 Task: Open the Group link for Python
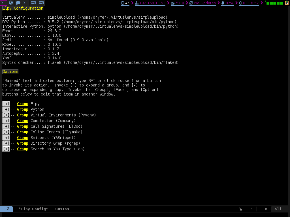23,109
